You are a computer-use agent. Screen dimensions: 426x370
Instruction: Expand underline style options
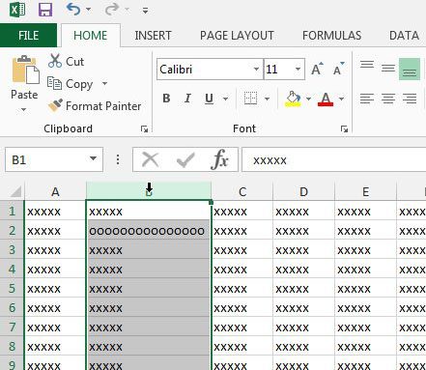click(x=226, y=99)
